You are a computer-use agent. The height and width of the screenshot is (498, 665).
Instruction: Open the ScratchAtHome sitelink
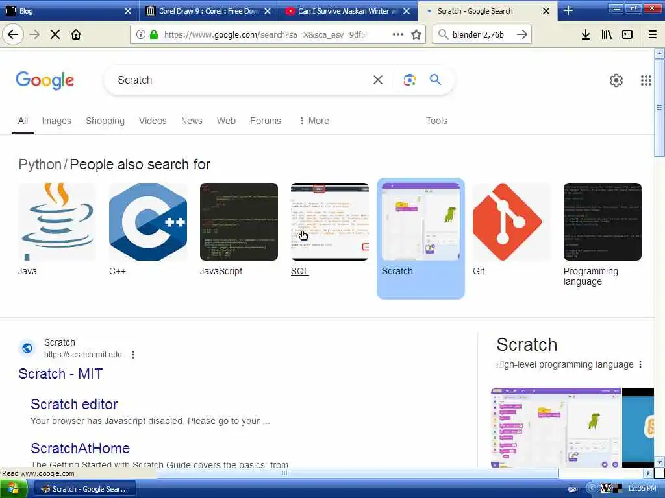[80, 448]
